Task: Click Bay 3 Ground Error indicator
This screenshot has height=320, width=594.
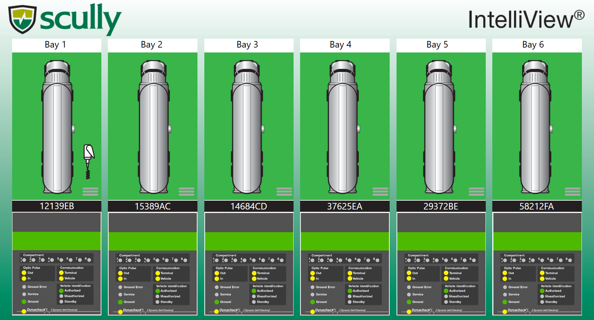Action: pyautogui.click(x=217, y=287)
